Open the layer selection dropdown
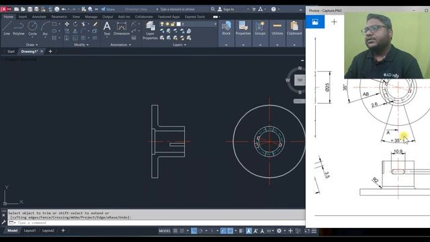The width and height of the screenshot is (430, 242). coord(215,24)
